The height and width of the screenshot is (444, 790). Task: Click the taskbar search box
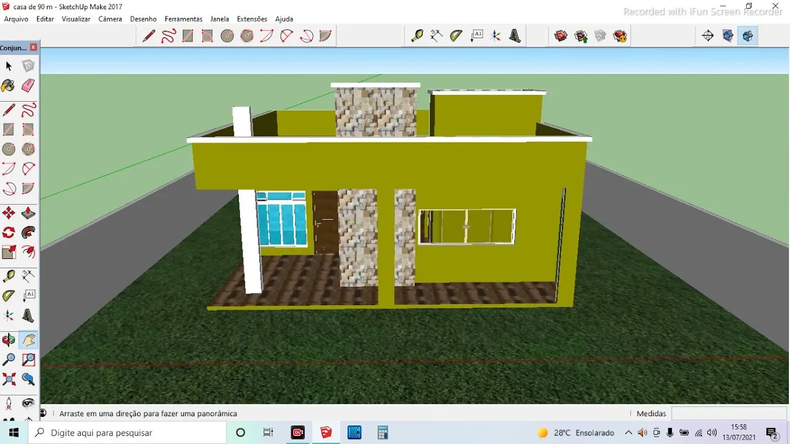point(127,433)
